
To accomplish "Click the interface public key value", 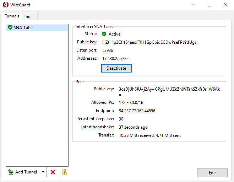I will tap(151, 42).
